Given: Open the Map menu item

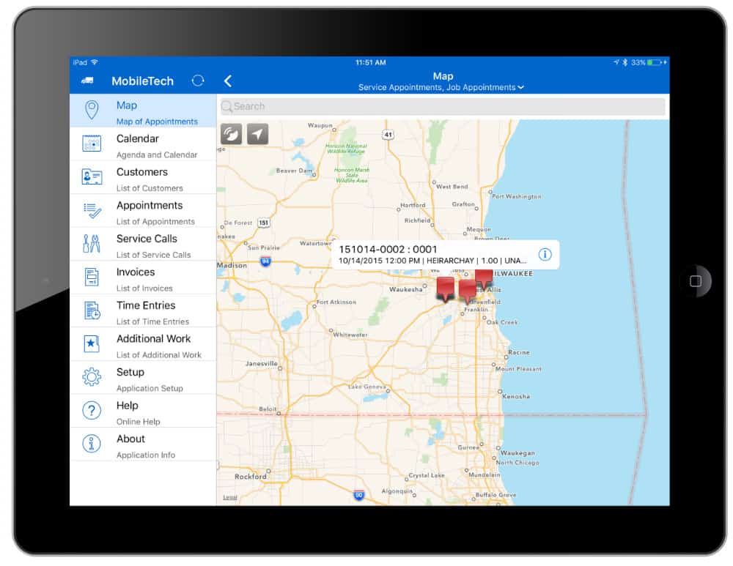Looking at the screenshot, I should [x=143, y=111].
